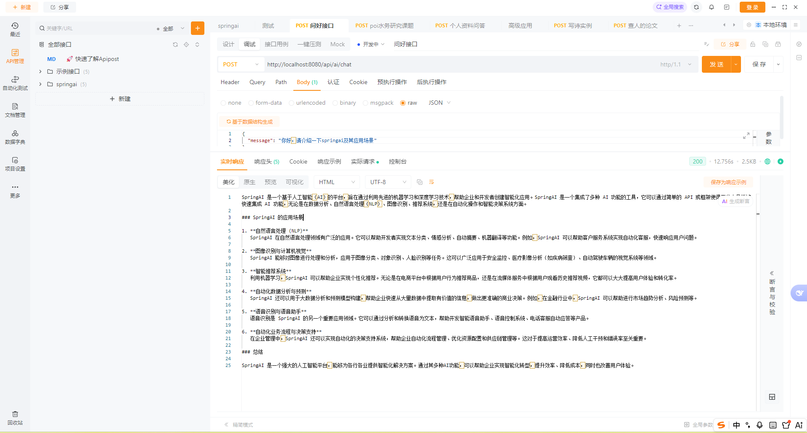Select the form-data body type
Viewport: 807px width, 433px height.
coord(265,103)
